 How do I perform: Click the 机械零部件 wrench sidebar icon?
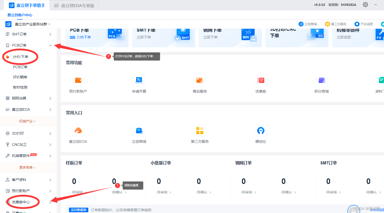[x=8, y=156]
